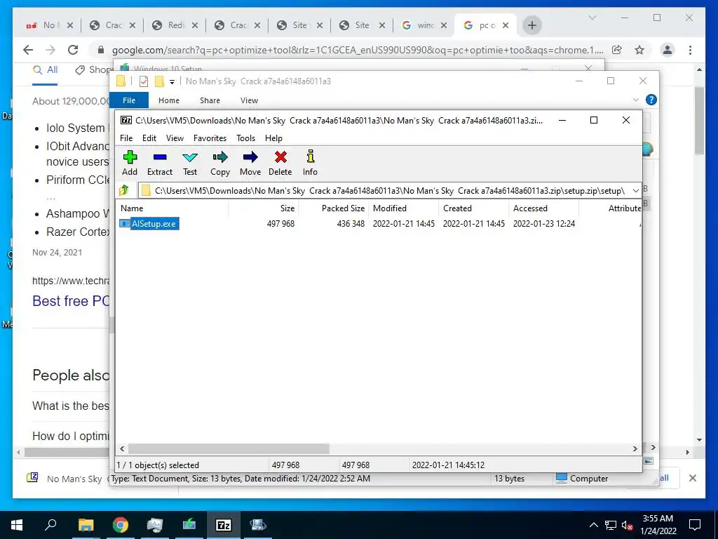This screenshot has width=718, height=539.
Task: Select the Copy toolbar icon
Action: [219, 163]
